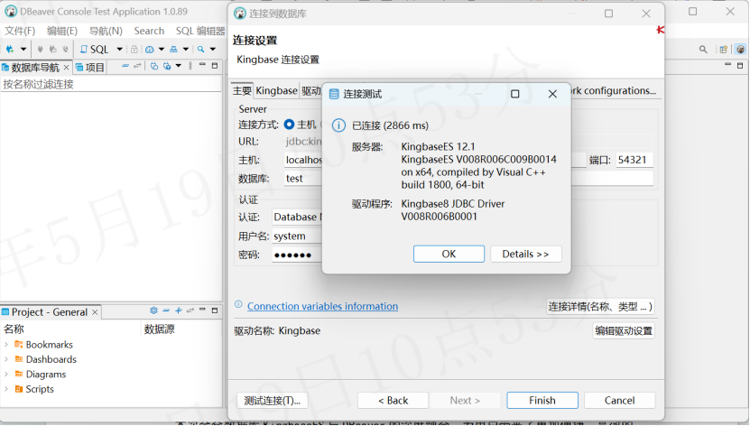Click the 编辑驱动设置 button

624,331
